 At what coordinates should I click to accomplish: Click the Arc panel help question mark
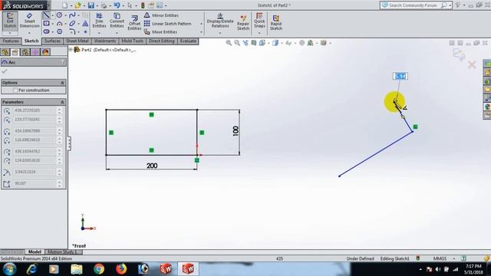point(63,62)
